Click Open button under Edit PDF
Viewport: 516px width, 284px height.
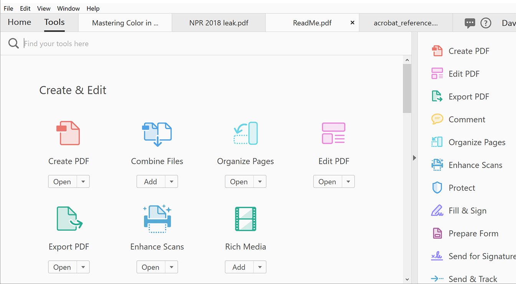(x=327, y=182)
